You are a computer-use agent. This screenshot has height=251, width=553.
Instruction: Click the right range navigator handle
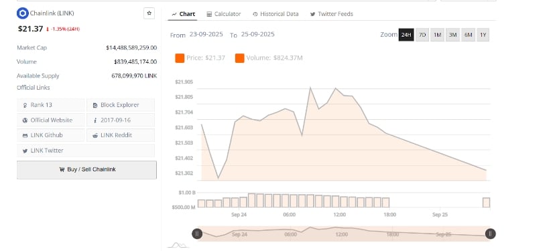click(x=490, y=234)
